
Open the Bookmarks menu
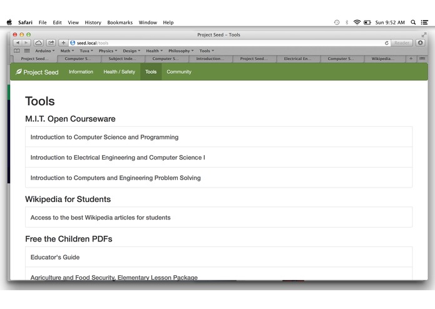click(x=120, y=23)
